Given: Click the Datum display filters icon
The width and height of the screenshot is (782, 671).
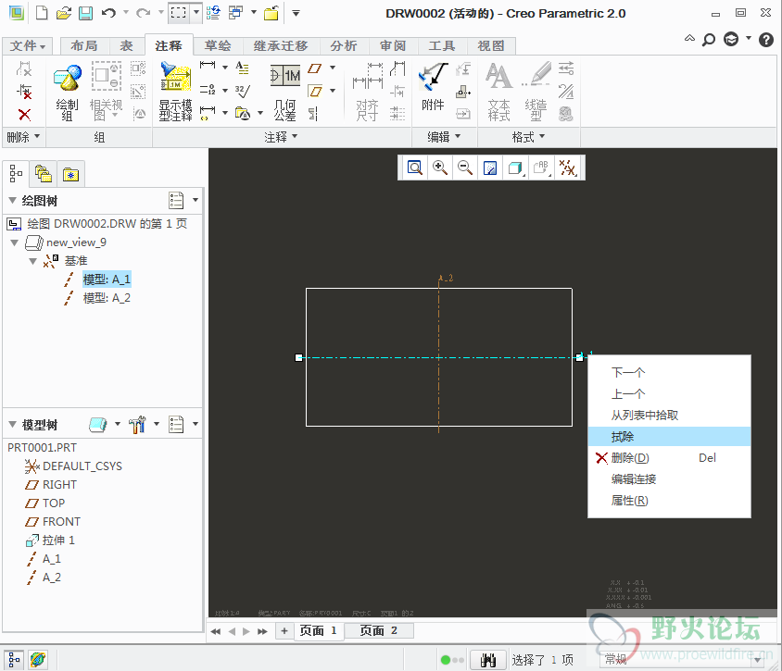Looking at the screenshot, I should (x=568, y=168).
